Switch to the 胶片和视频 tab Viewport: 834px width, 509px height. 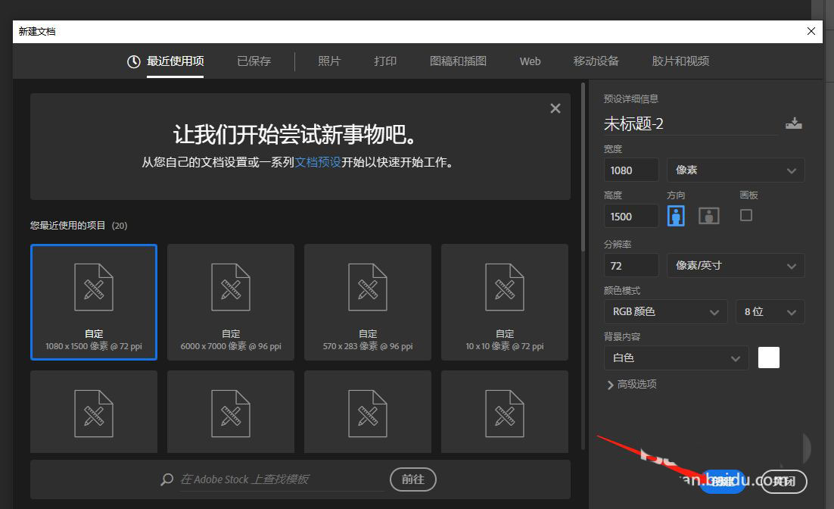(x=680, y=61)
